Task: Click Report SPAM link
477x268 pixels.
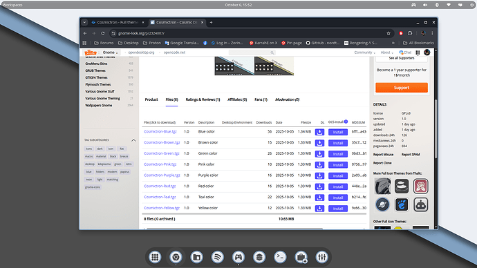Action: click(x=411, y=154)
